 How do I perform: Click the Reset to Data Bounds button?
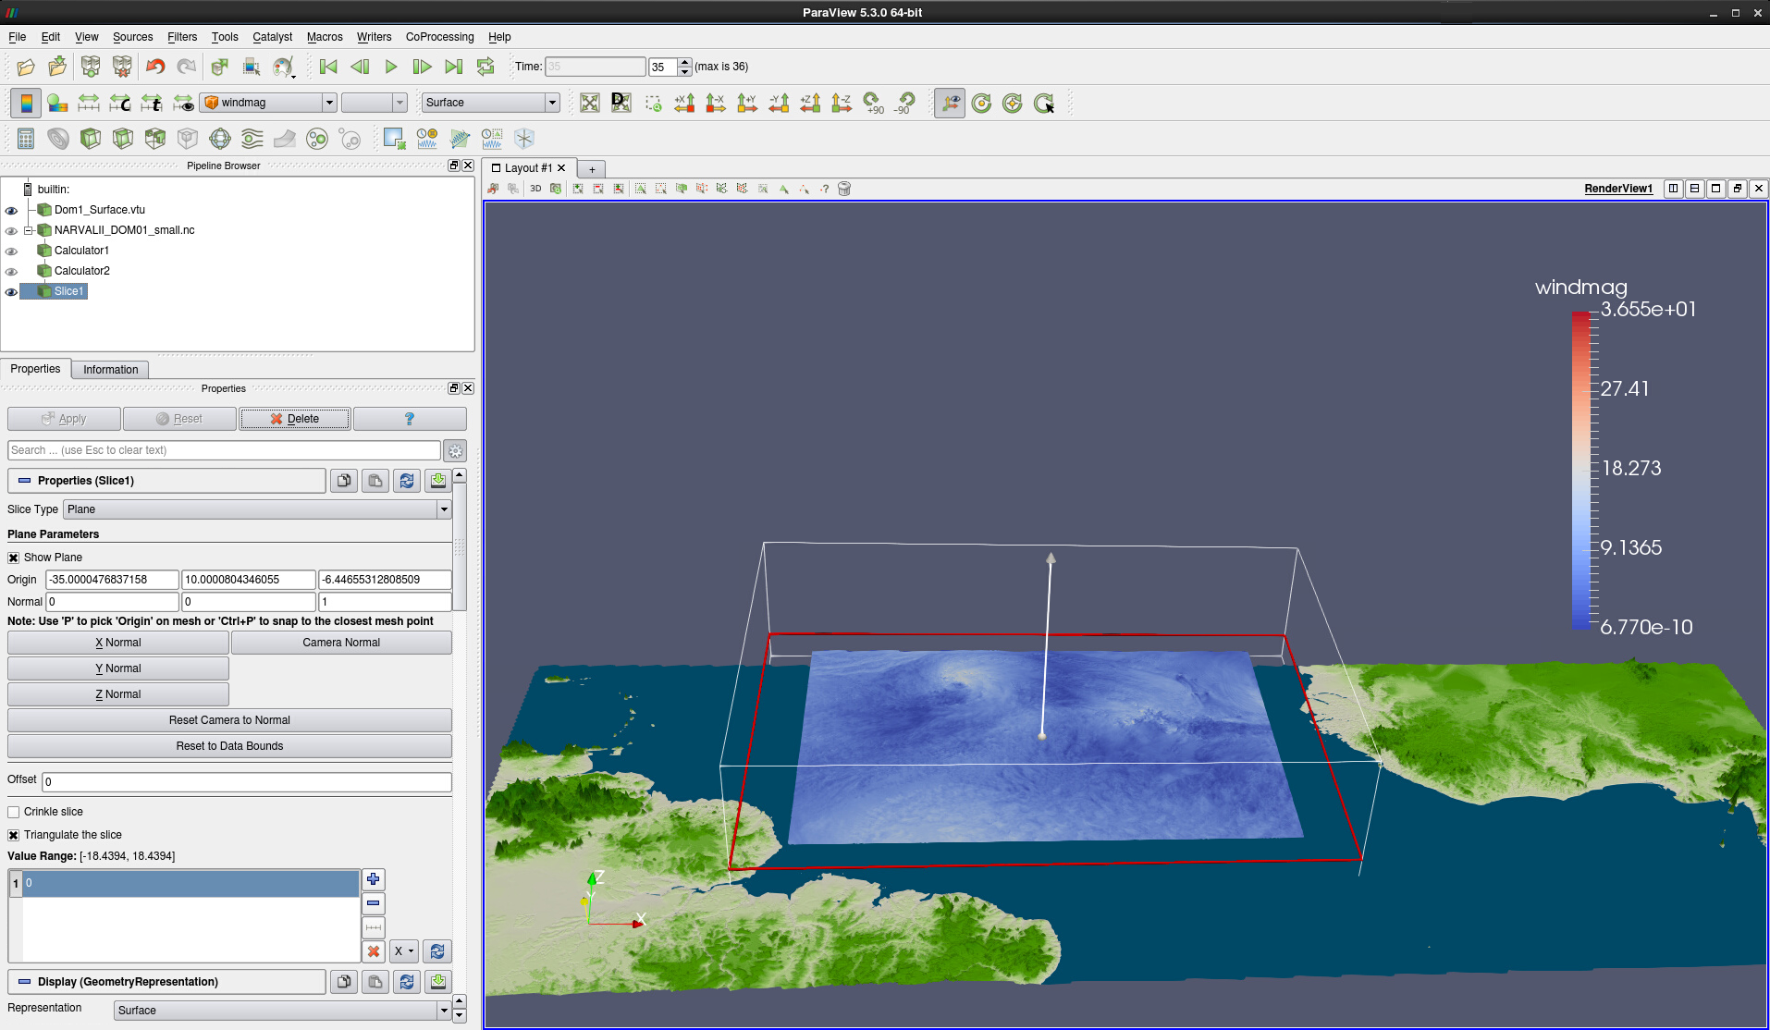click(229, 746)
